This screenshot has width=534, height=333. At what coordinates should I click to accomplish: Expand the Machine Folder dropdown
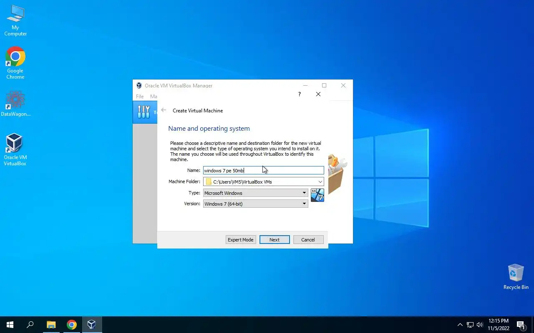point(320,181)
